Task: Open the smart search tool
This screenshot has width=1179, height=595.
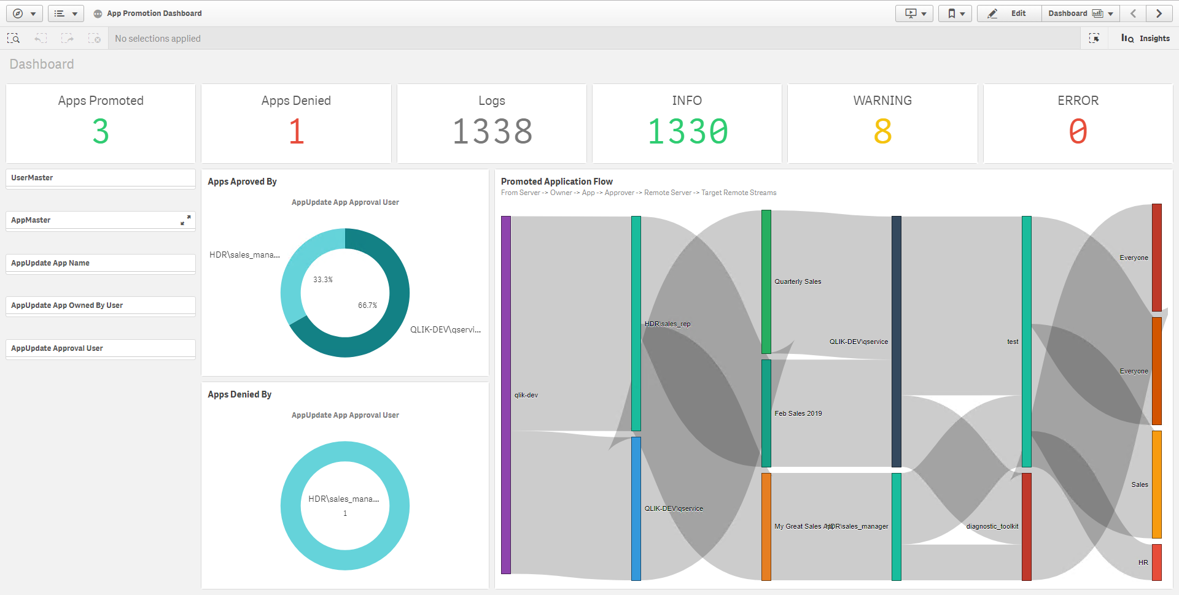Action: click(x=14, y=38)
